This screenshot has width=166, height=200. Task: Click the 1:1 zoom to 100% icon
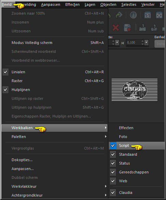coord(147,15)
